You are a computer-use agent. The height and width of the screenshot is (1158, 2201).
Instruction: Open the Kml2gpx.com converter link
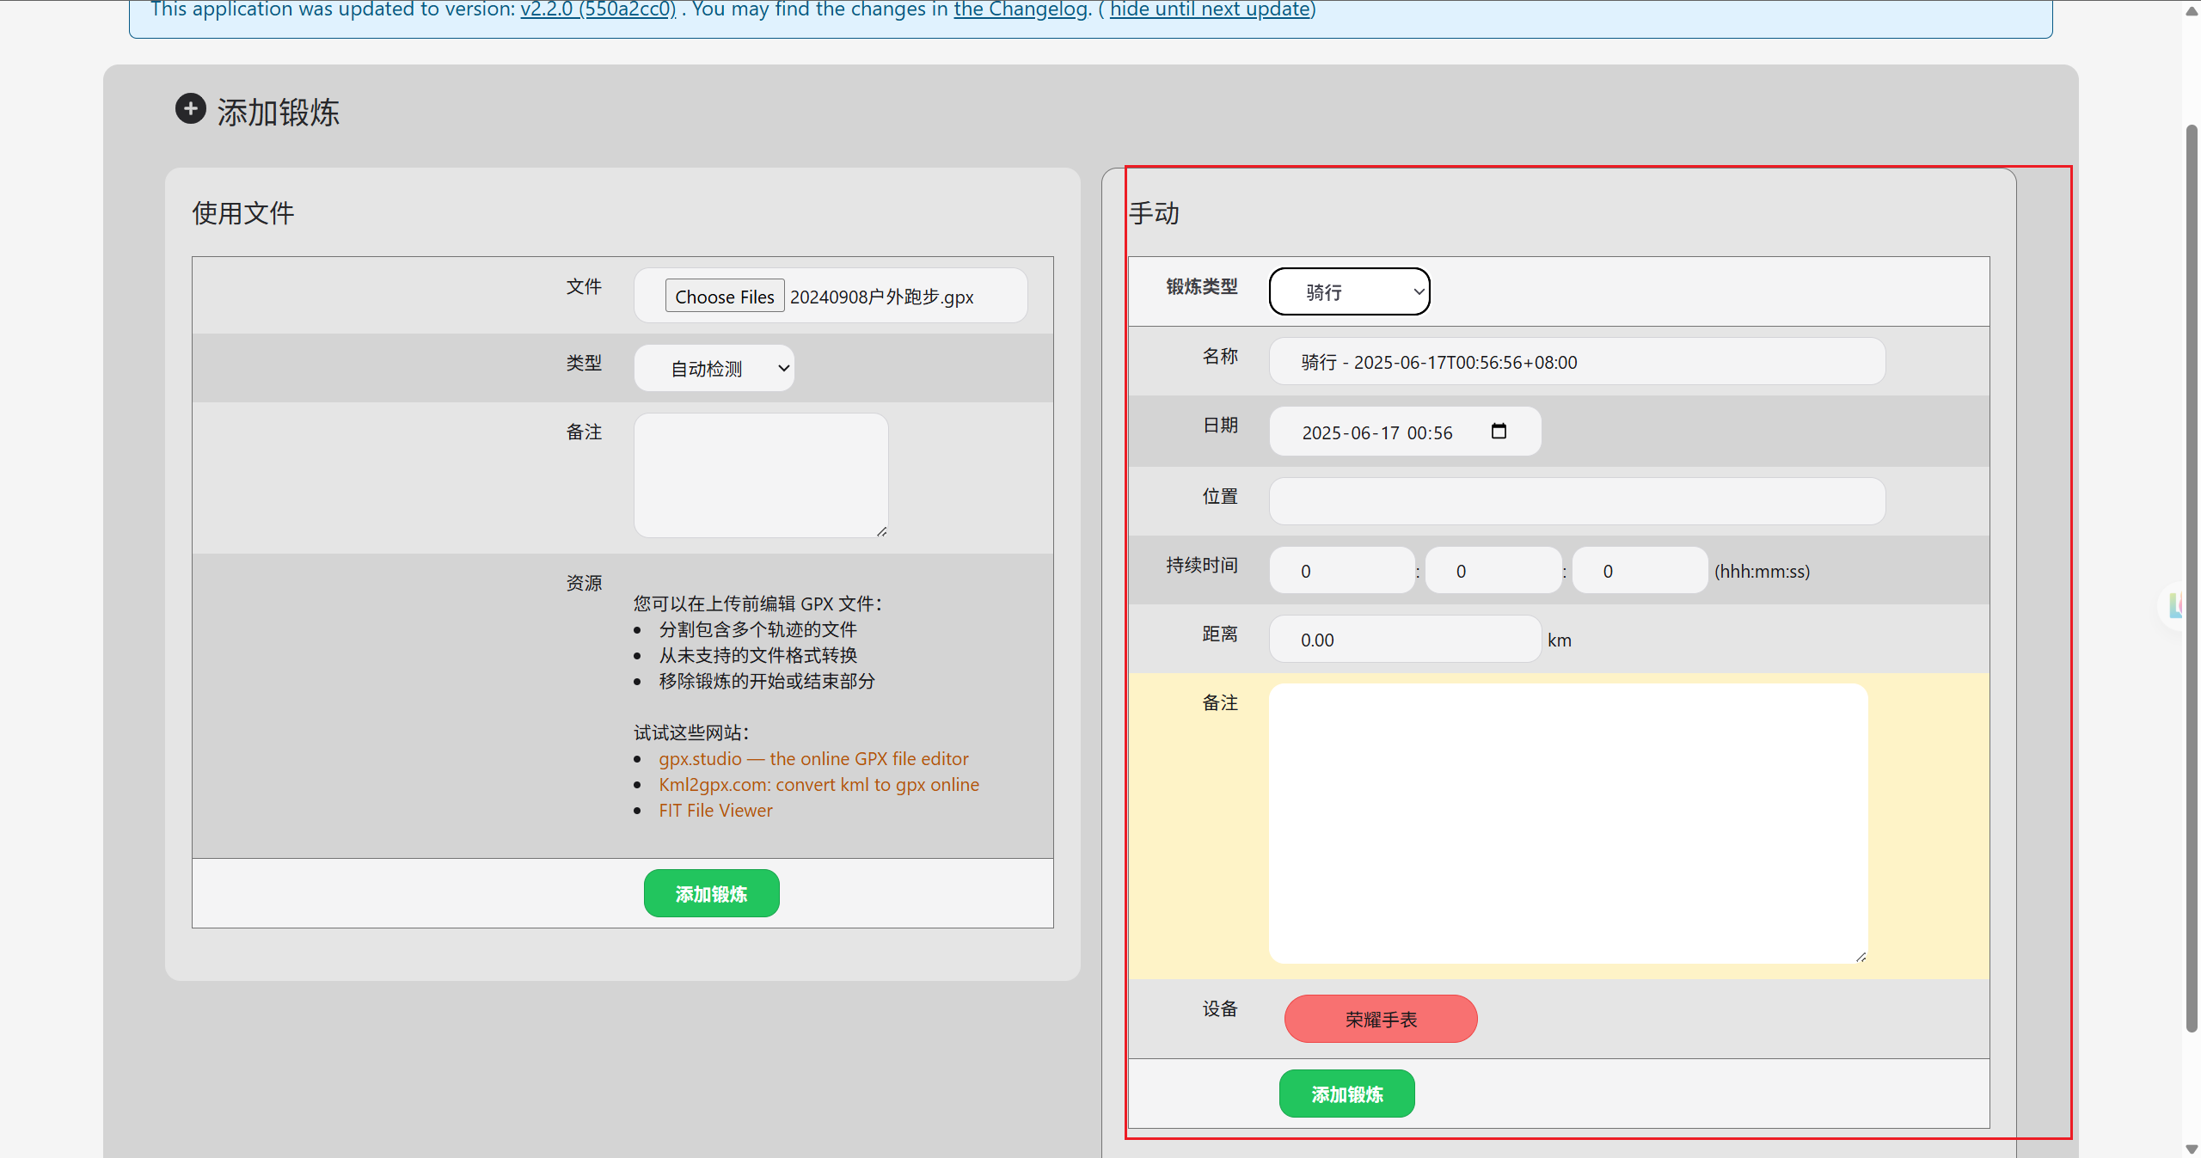click(818, 785)
